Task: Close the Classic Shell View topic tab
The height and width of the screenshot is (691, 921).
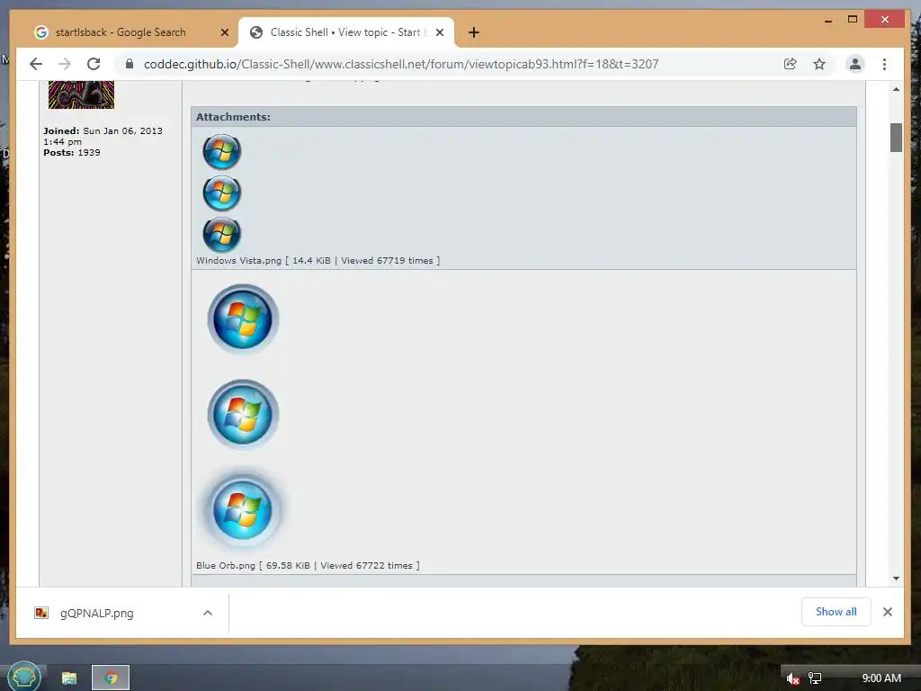Action: [x=440, y=32]
